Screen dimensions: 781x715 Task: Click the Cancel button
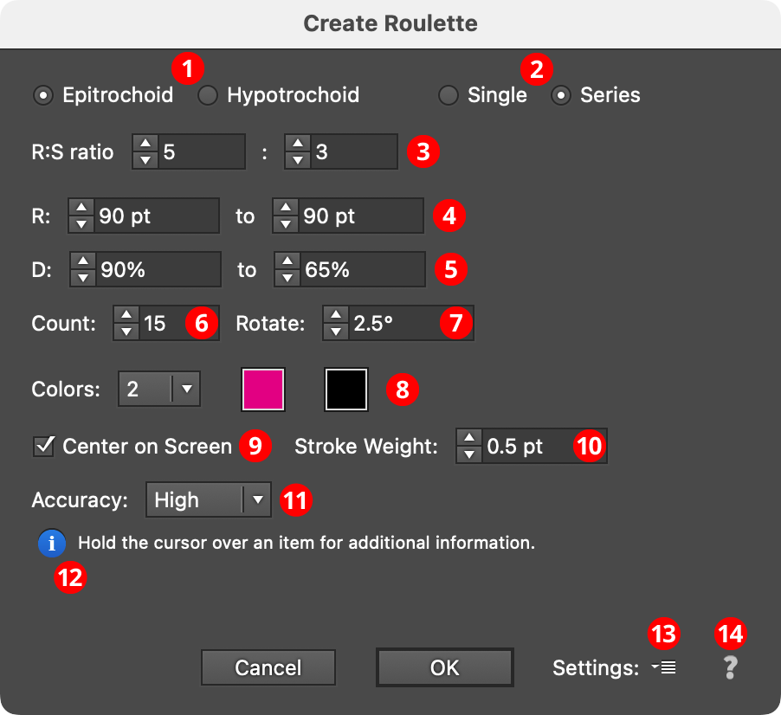[268, 667]
